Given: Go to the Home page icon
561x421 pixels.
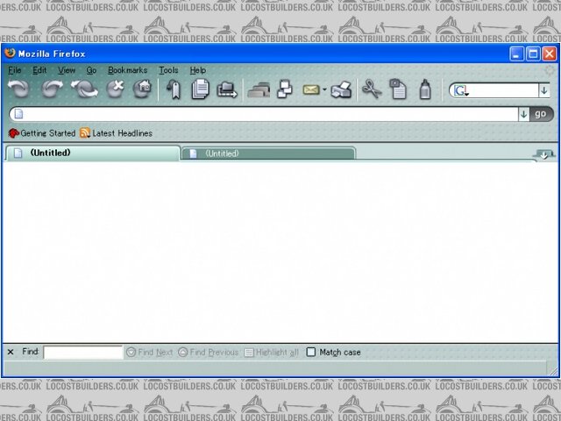Looking at the screenshot, I should click(142, 89).
